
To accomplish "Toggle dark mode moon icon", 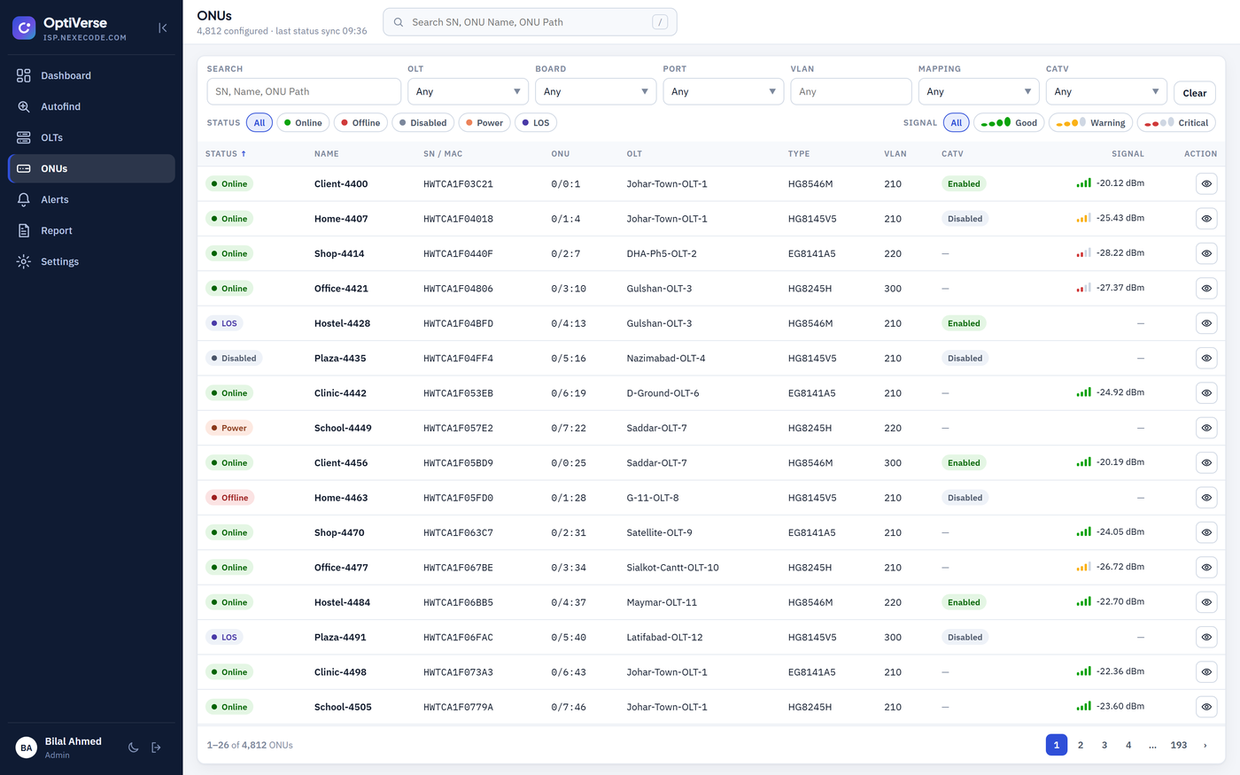I will (x=133, y=748).
